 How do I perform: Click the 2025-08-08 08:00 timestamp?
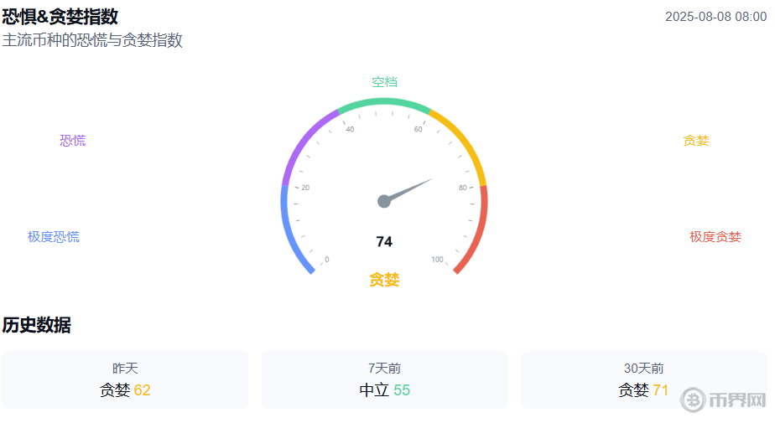(715, 17)
